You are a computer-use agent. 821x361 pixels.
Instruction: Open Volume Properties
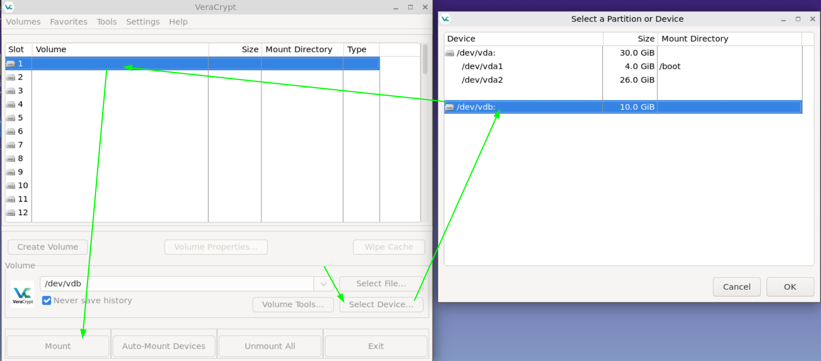click(x=216, y=247)
